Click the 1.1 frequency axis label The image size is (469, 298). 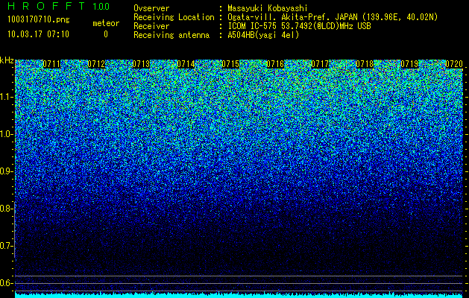6,97
